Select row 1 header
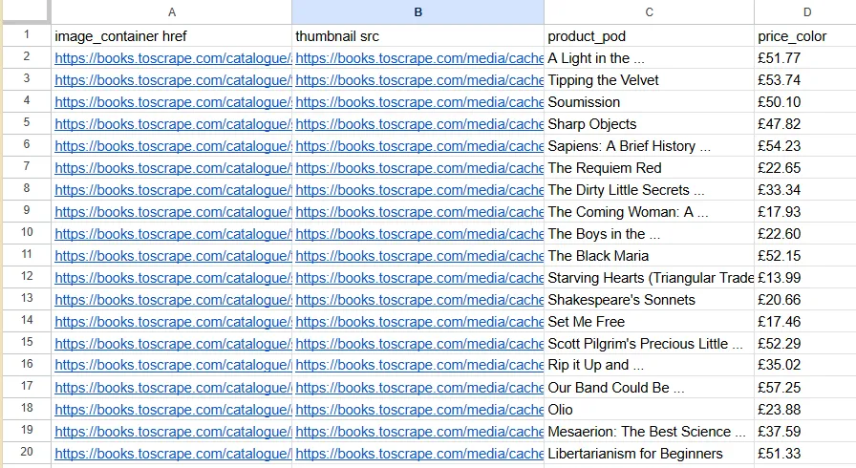Screen dimensions: 856x468 (26, 35)
